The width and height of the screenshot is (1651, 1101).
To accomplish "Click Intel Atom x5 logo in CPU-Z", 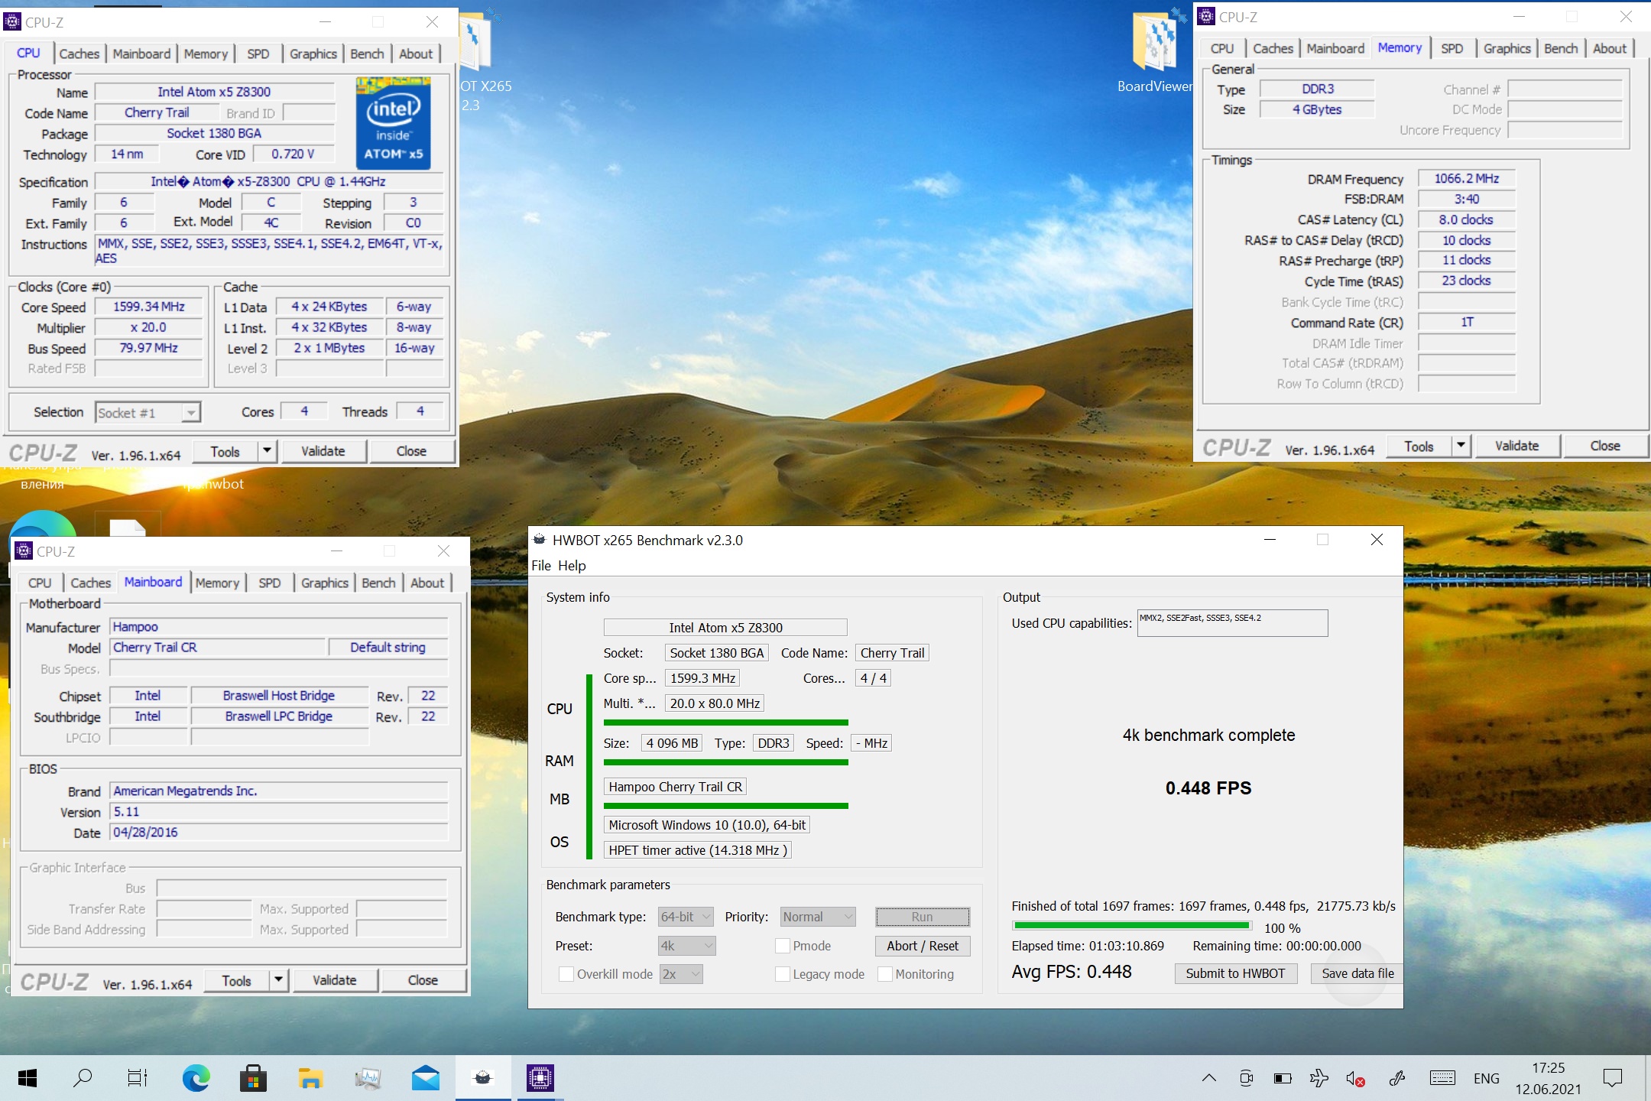I will tap(394, 123).
